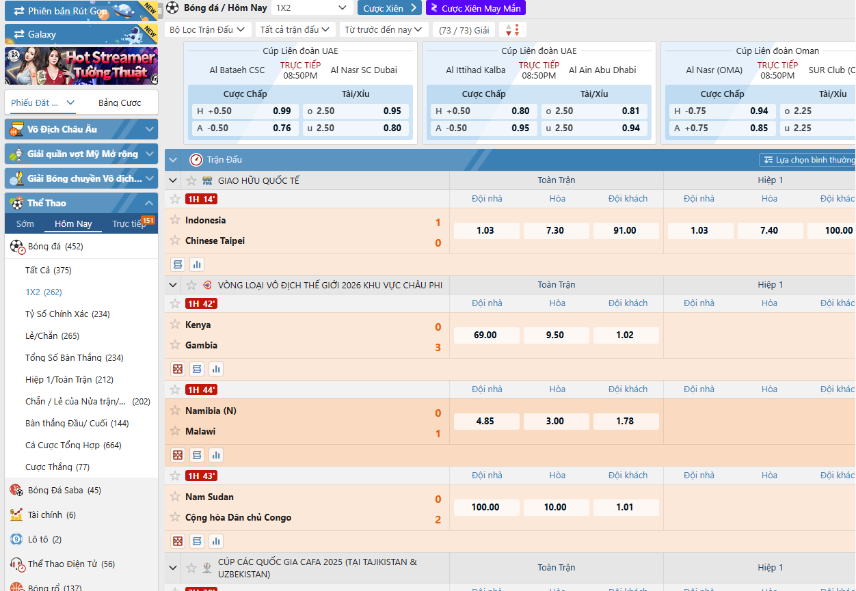856x591 pixels.
Task: Open statistics chart for Indonesia vs Chinese Taipei
Action: [197, 264]
